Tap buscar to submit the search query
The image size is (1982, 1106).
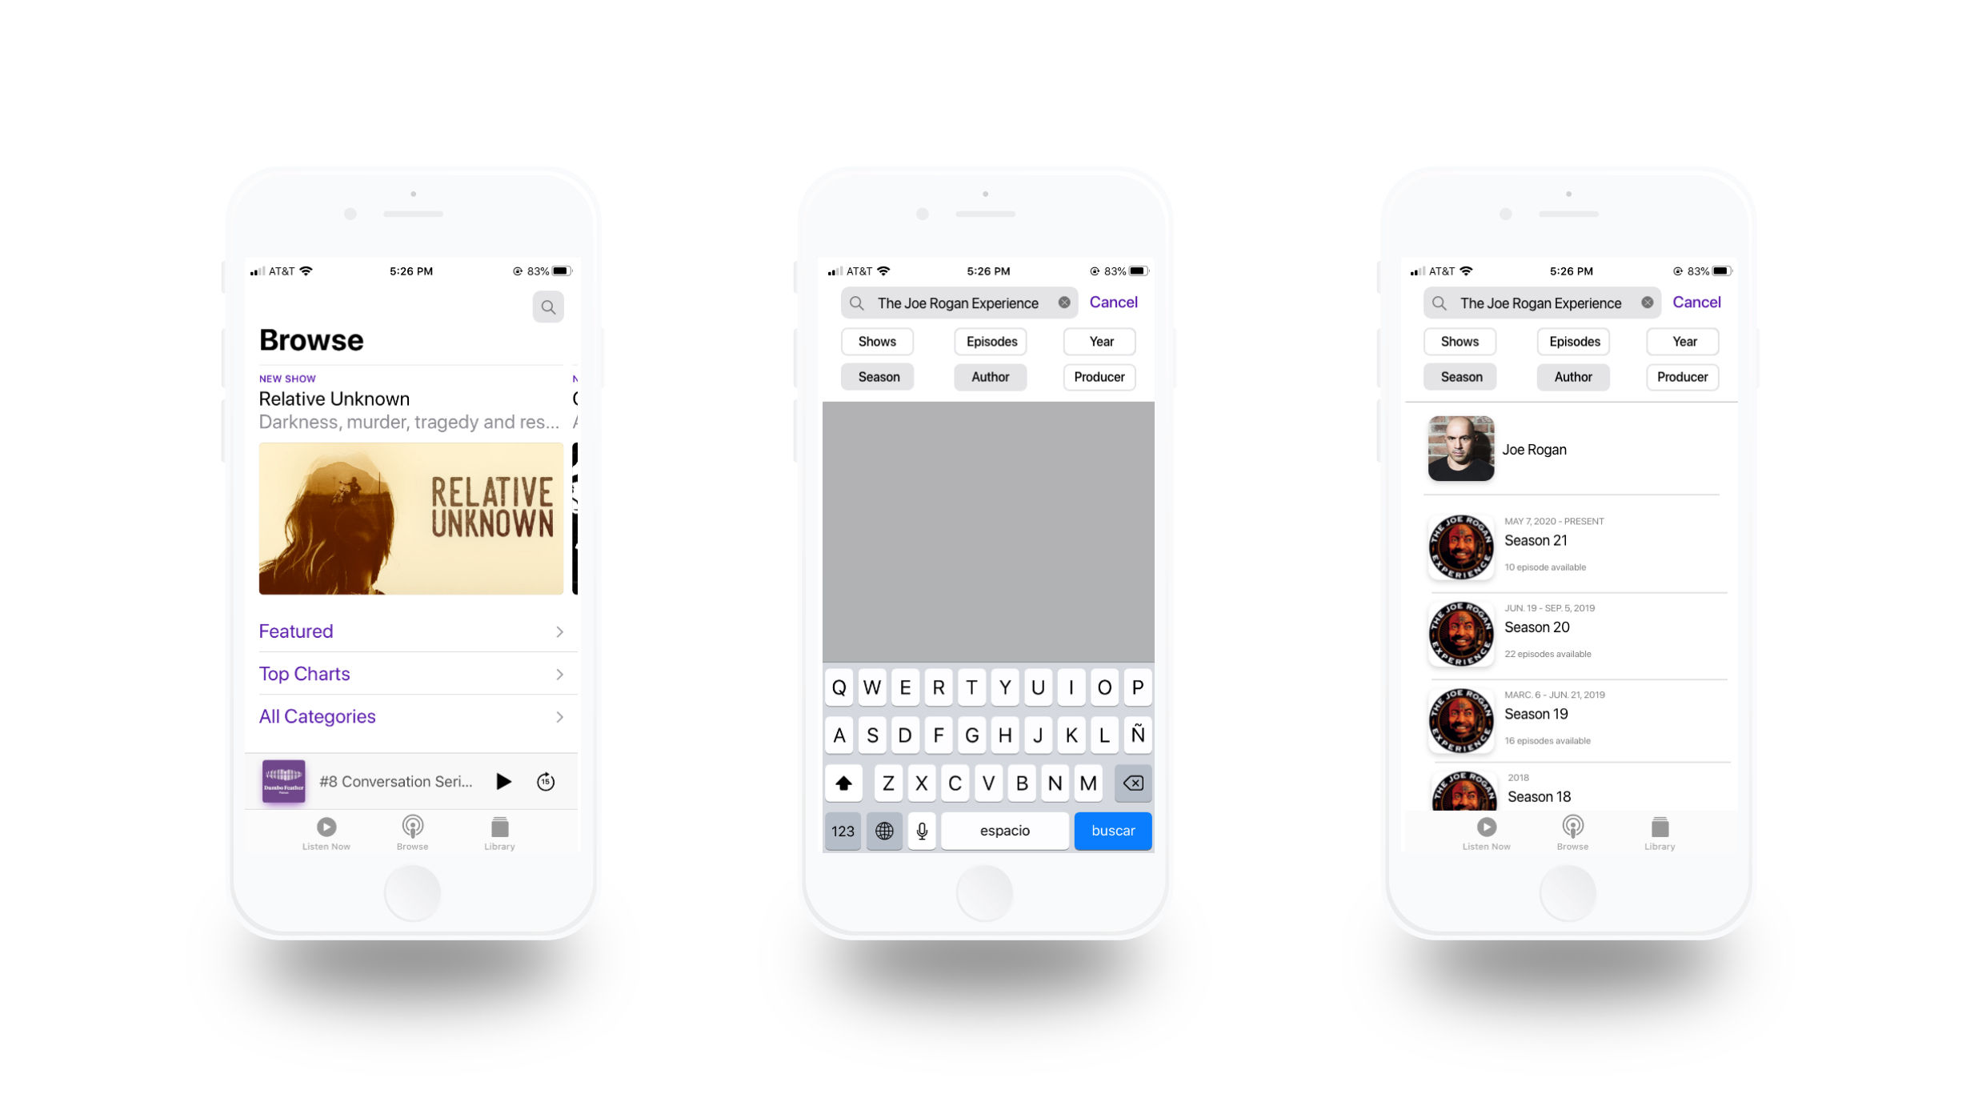(x=1112, y=829)
